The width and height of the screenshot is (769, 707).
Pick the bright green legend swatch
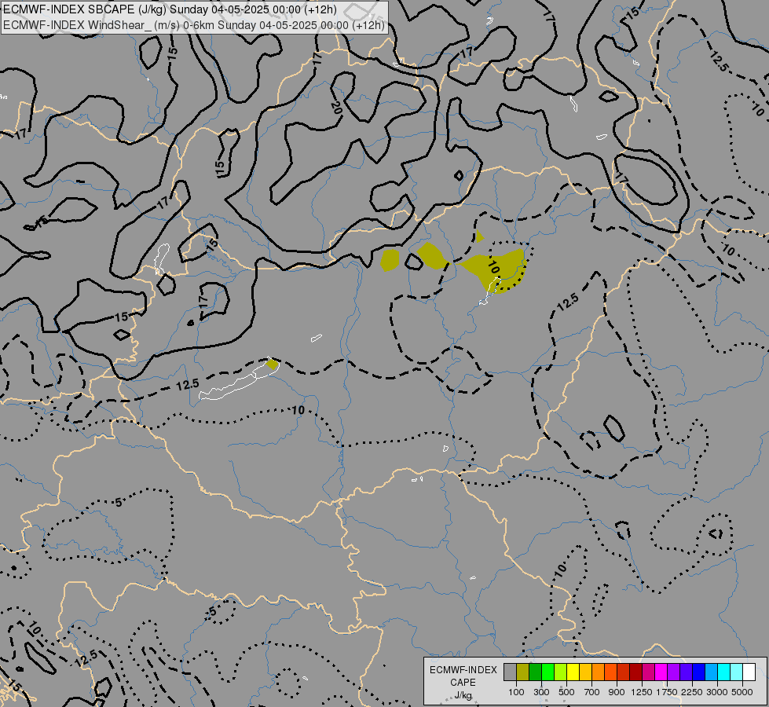coord(547,672)
